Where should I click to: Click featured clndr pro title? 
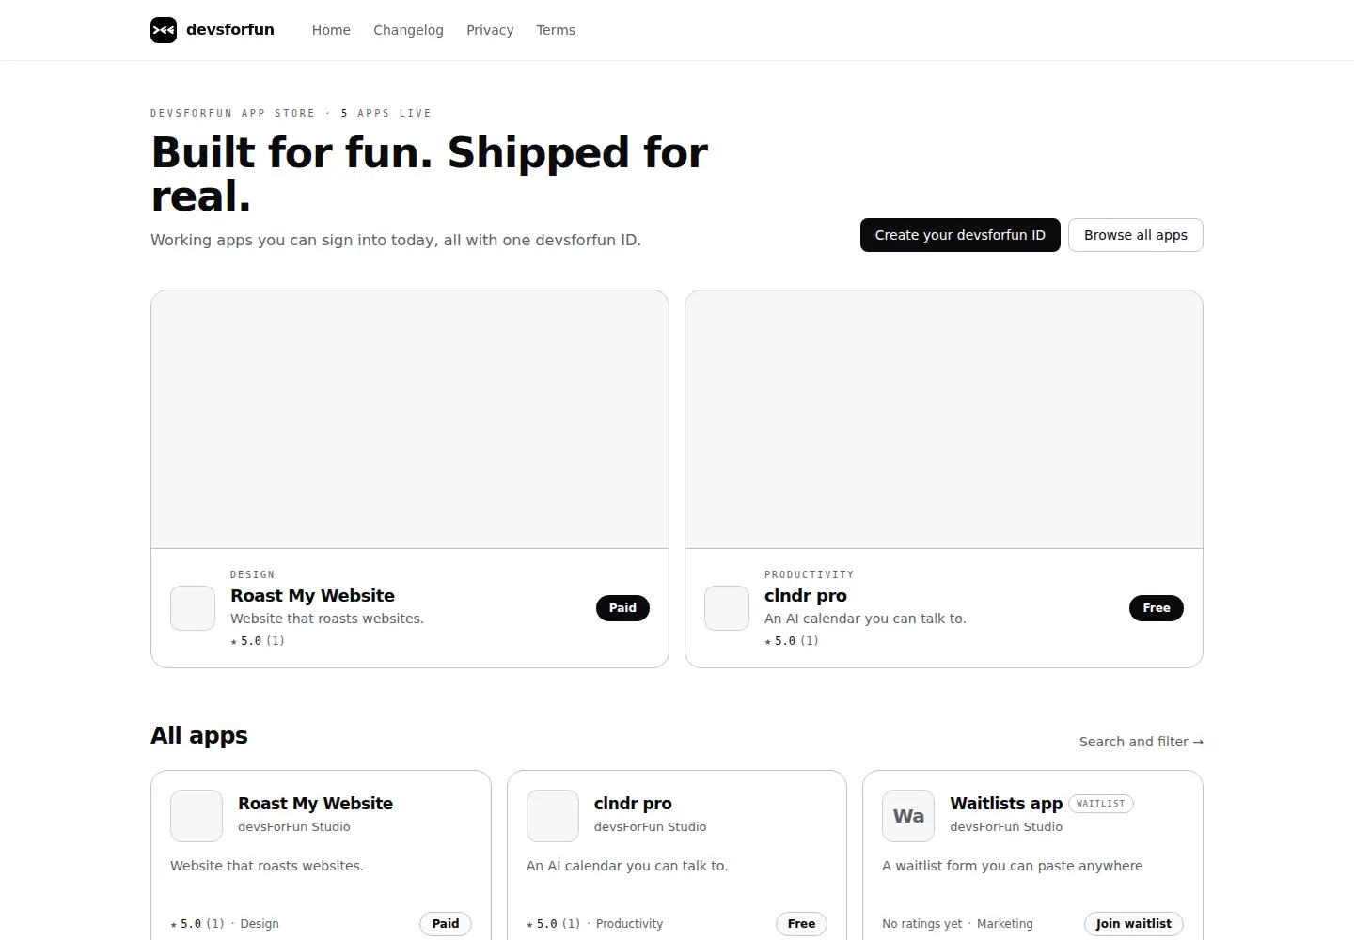[x=806, y=596]
